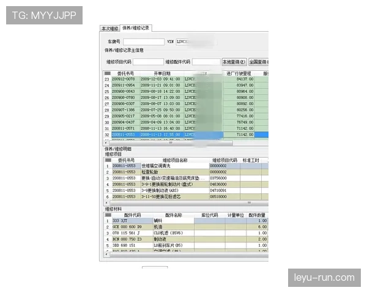Click the repair code cell 04710091
Viewport: 367px width, 293px height.
coord(224,190)
